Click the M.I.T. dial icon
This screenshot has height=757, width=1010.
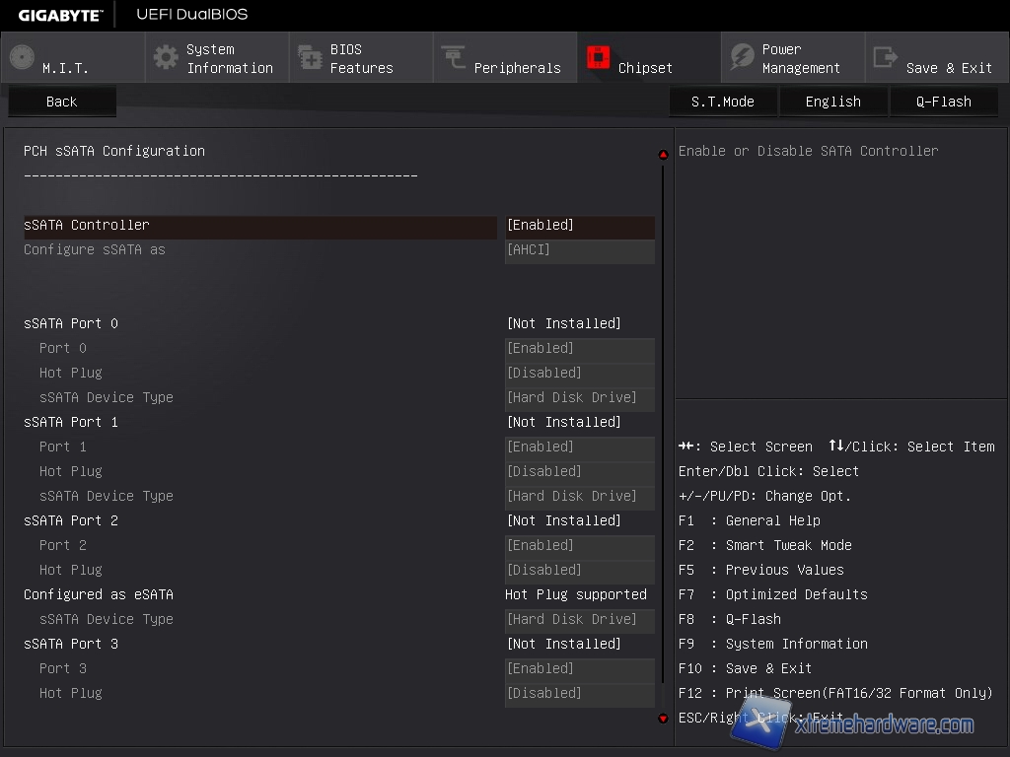coord(22,57)
